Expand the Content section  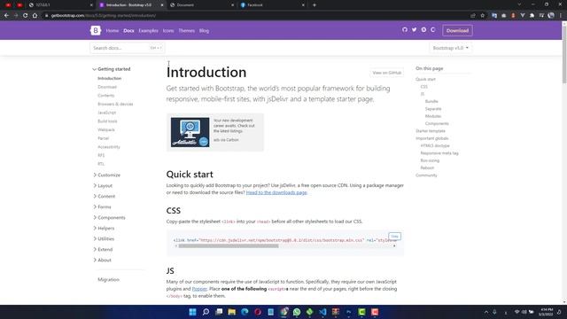(x=105, y=197)
